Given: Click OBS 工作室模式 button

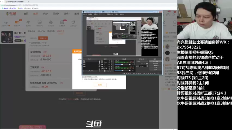Looking at the screenshot, I should (156, 66).
